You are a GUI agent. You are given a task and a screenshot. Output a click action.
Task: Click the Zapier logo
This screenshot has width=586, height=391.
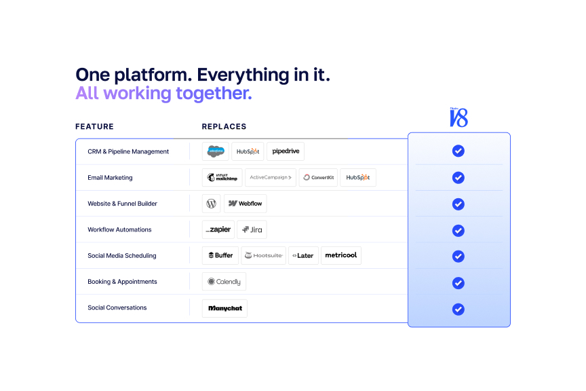tap(218, 229)
